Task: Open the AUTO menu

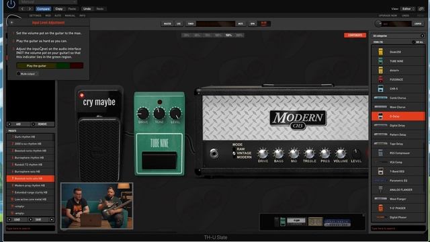Action: point(58,15)
